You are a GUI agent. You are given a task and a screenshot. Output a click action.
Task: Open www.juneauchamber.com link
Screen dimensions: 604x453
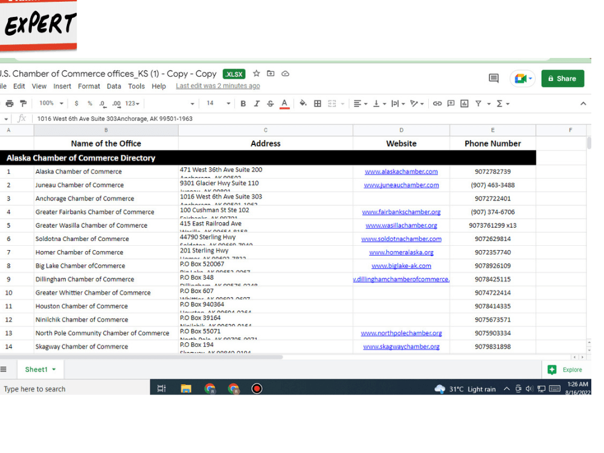point(401,185)
